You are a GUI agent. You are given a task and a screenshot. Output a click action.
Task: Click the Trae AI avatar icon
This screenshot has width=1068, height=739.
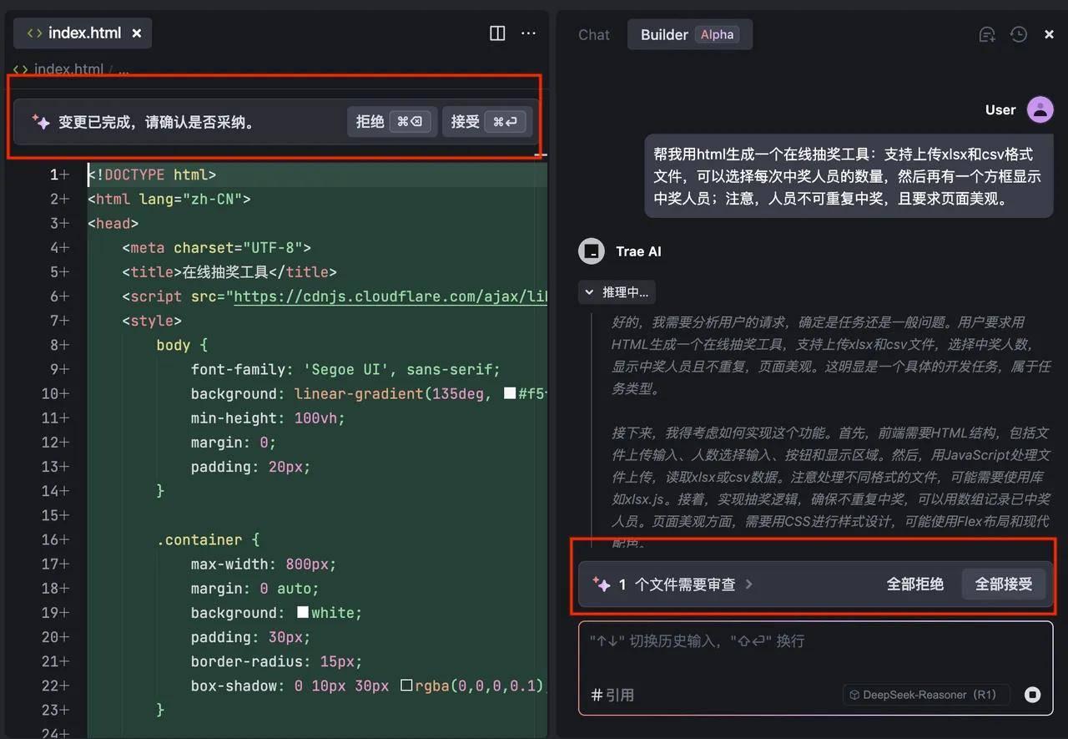[x=591, y=251]
